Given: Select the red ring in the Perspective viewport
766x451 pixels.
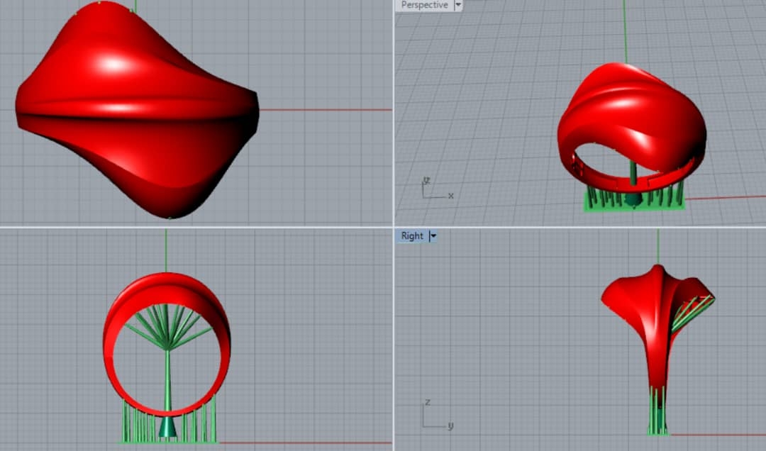Looking at the screenshot, I should click(632, 127).
